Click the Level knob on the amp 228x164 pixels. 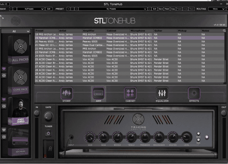click(x=187, y=137)
